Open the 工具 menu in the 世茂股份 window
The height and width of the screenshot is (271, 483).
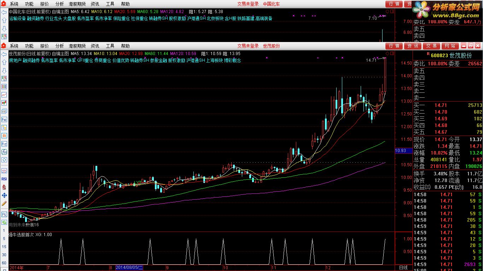pyautogui.click(x=110, y=46)
